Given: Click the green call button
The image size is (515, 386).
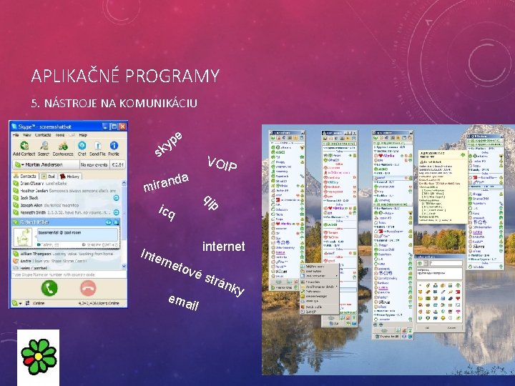Looking at the screenshot, I should point(49,288).
